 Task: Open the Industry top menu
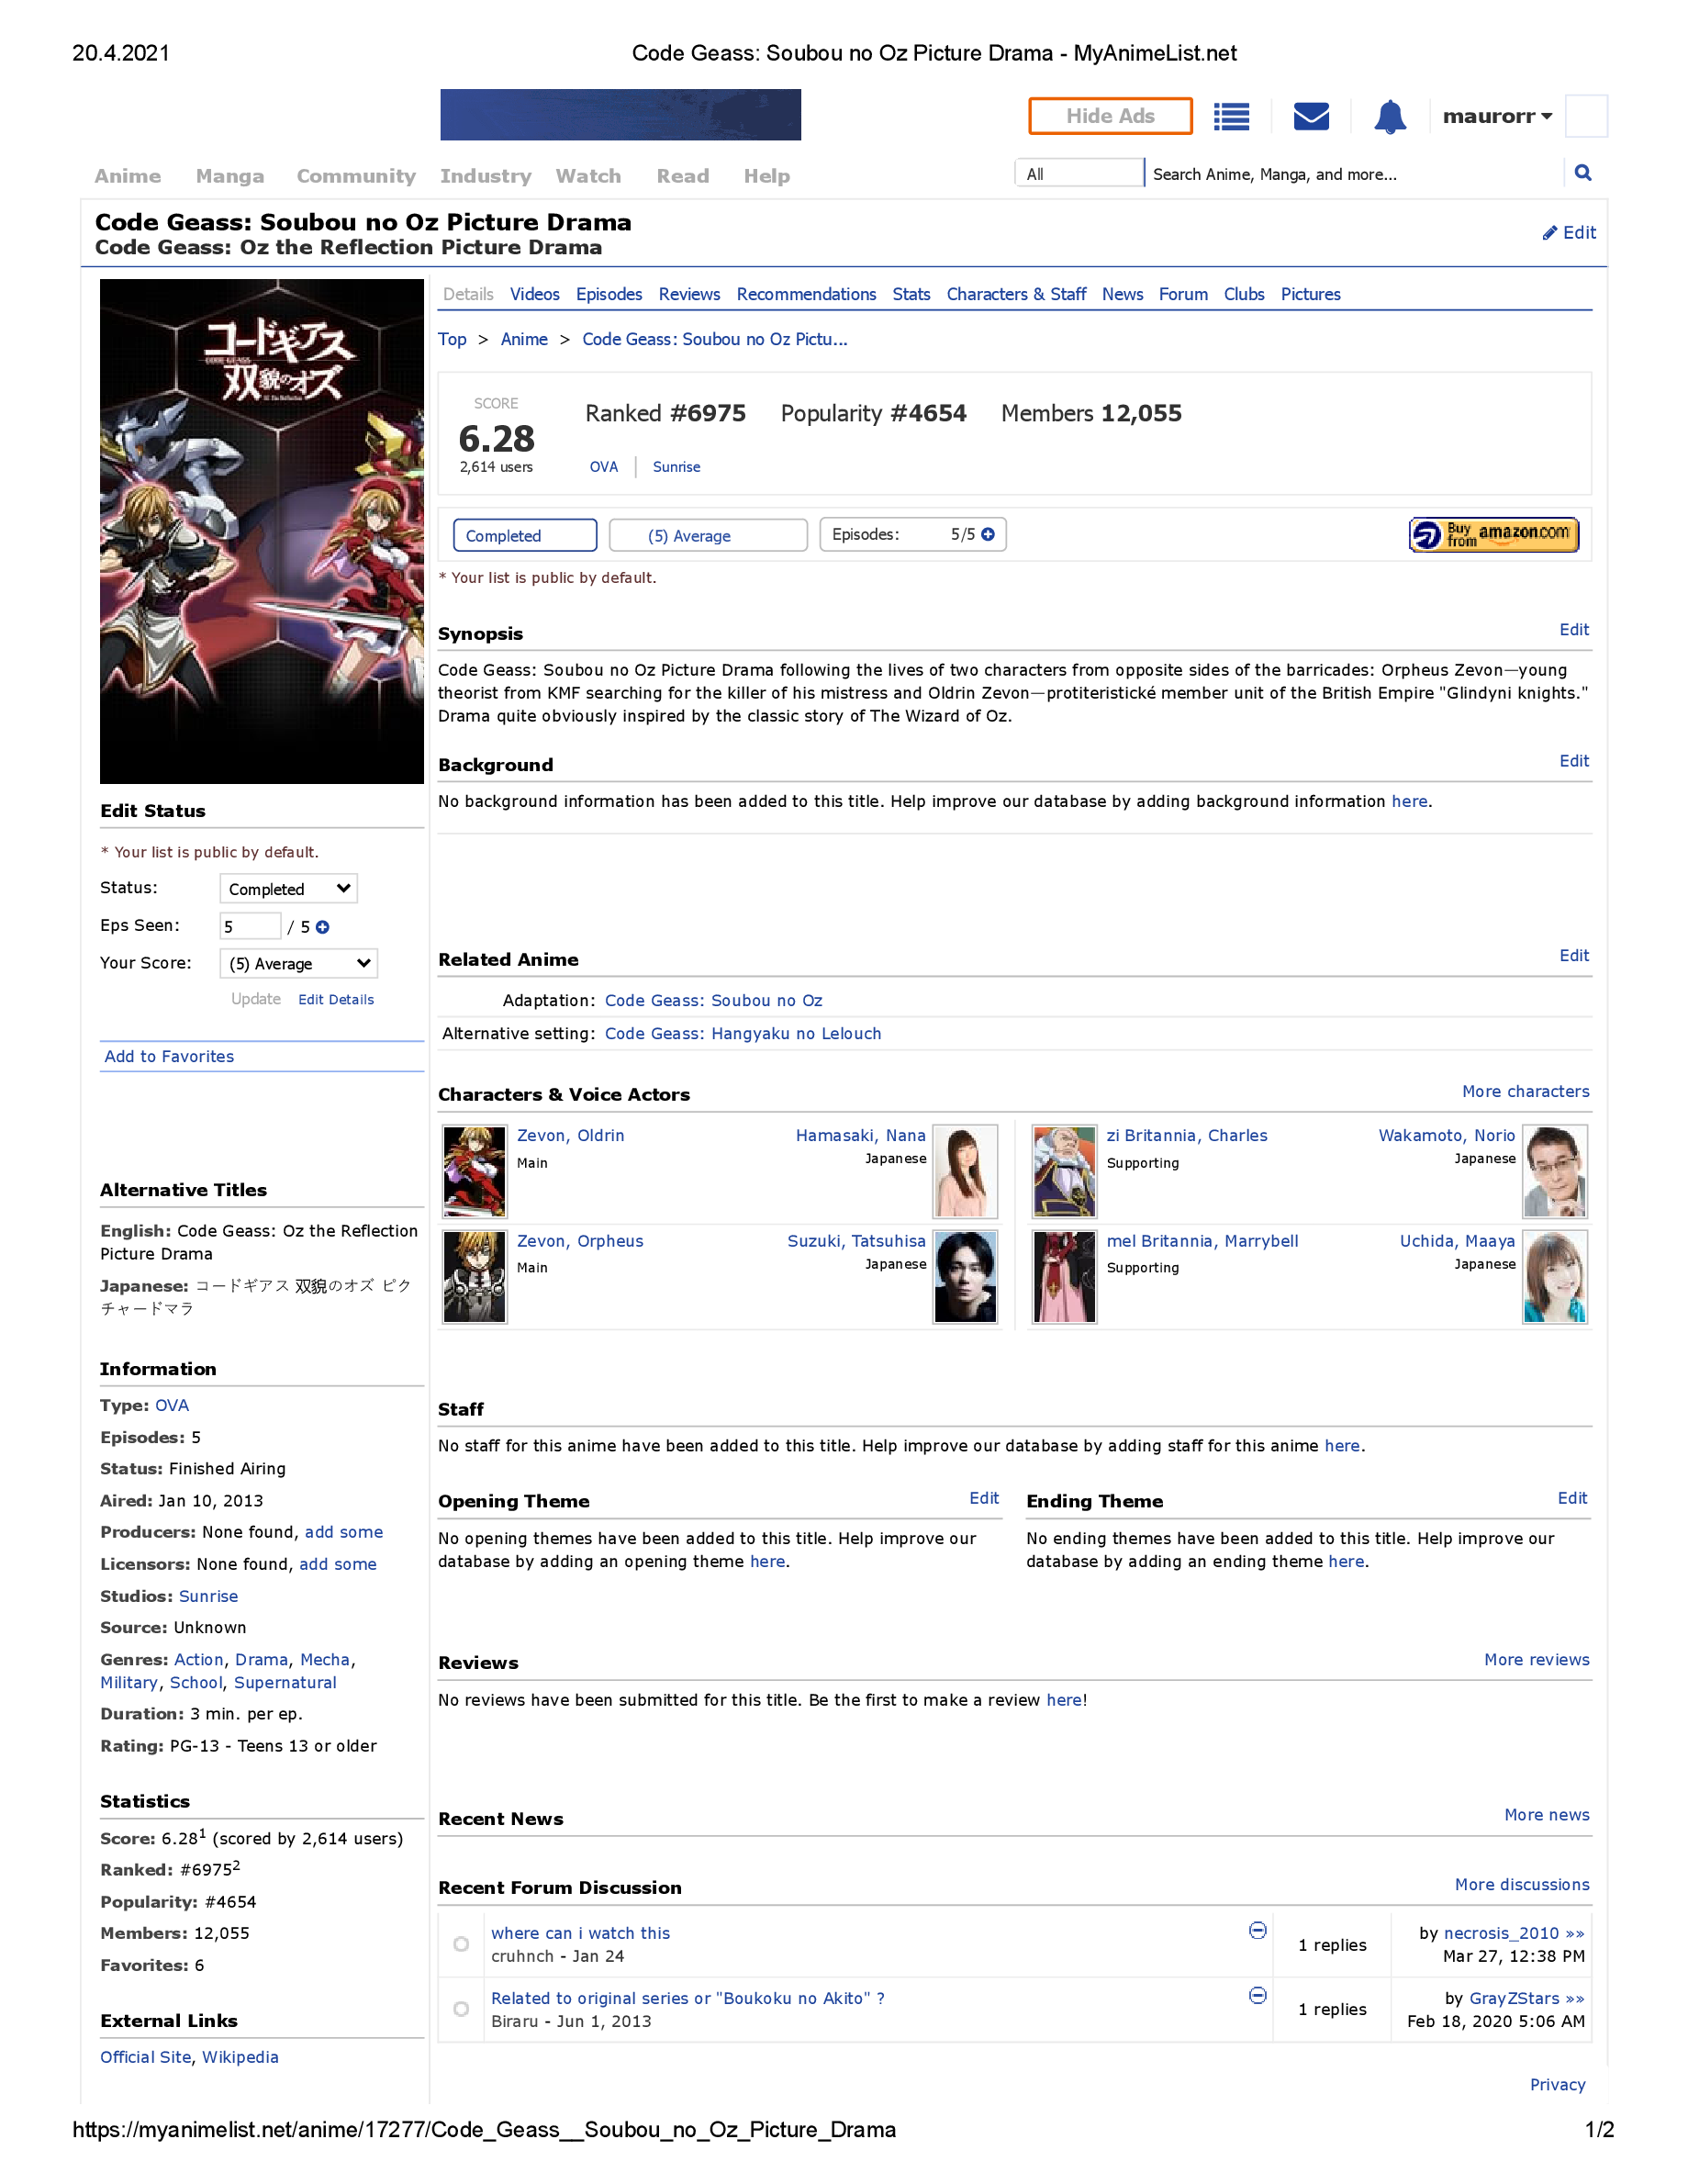(486, 176)
